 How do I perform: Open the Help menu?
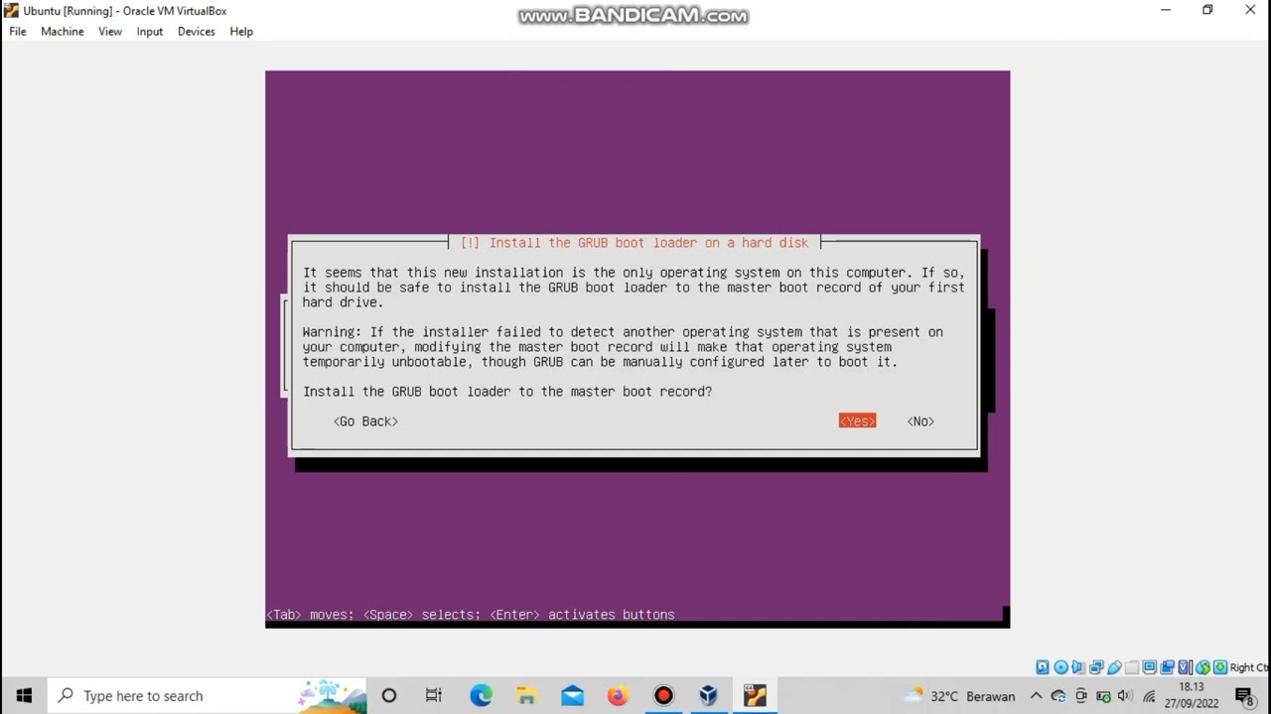(241, 32)
